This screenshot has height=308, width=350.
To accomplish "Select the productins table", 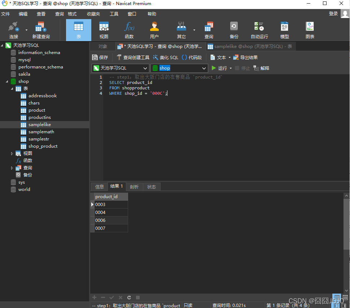I will 39,117.
